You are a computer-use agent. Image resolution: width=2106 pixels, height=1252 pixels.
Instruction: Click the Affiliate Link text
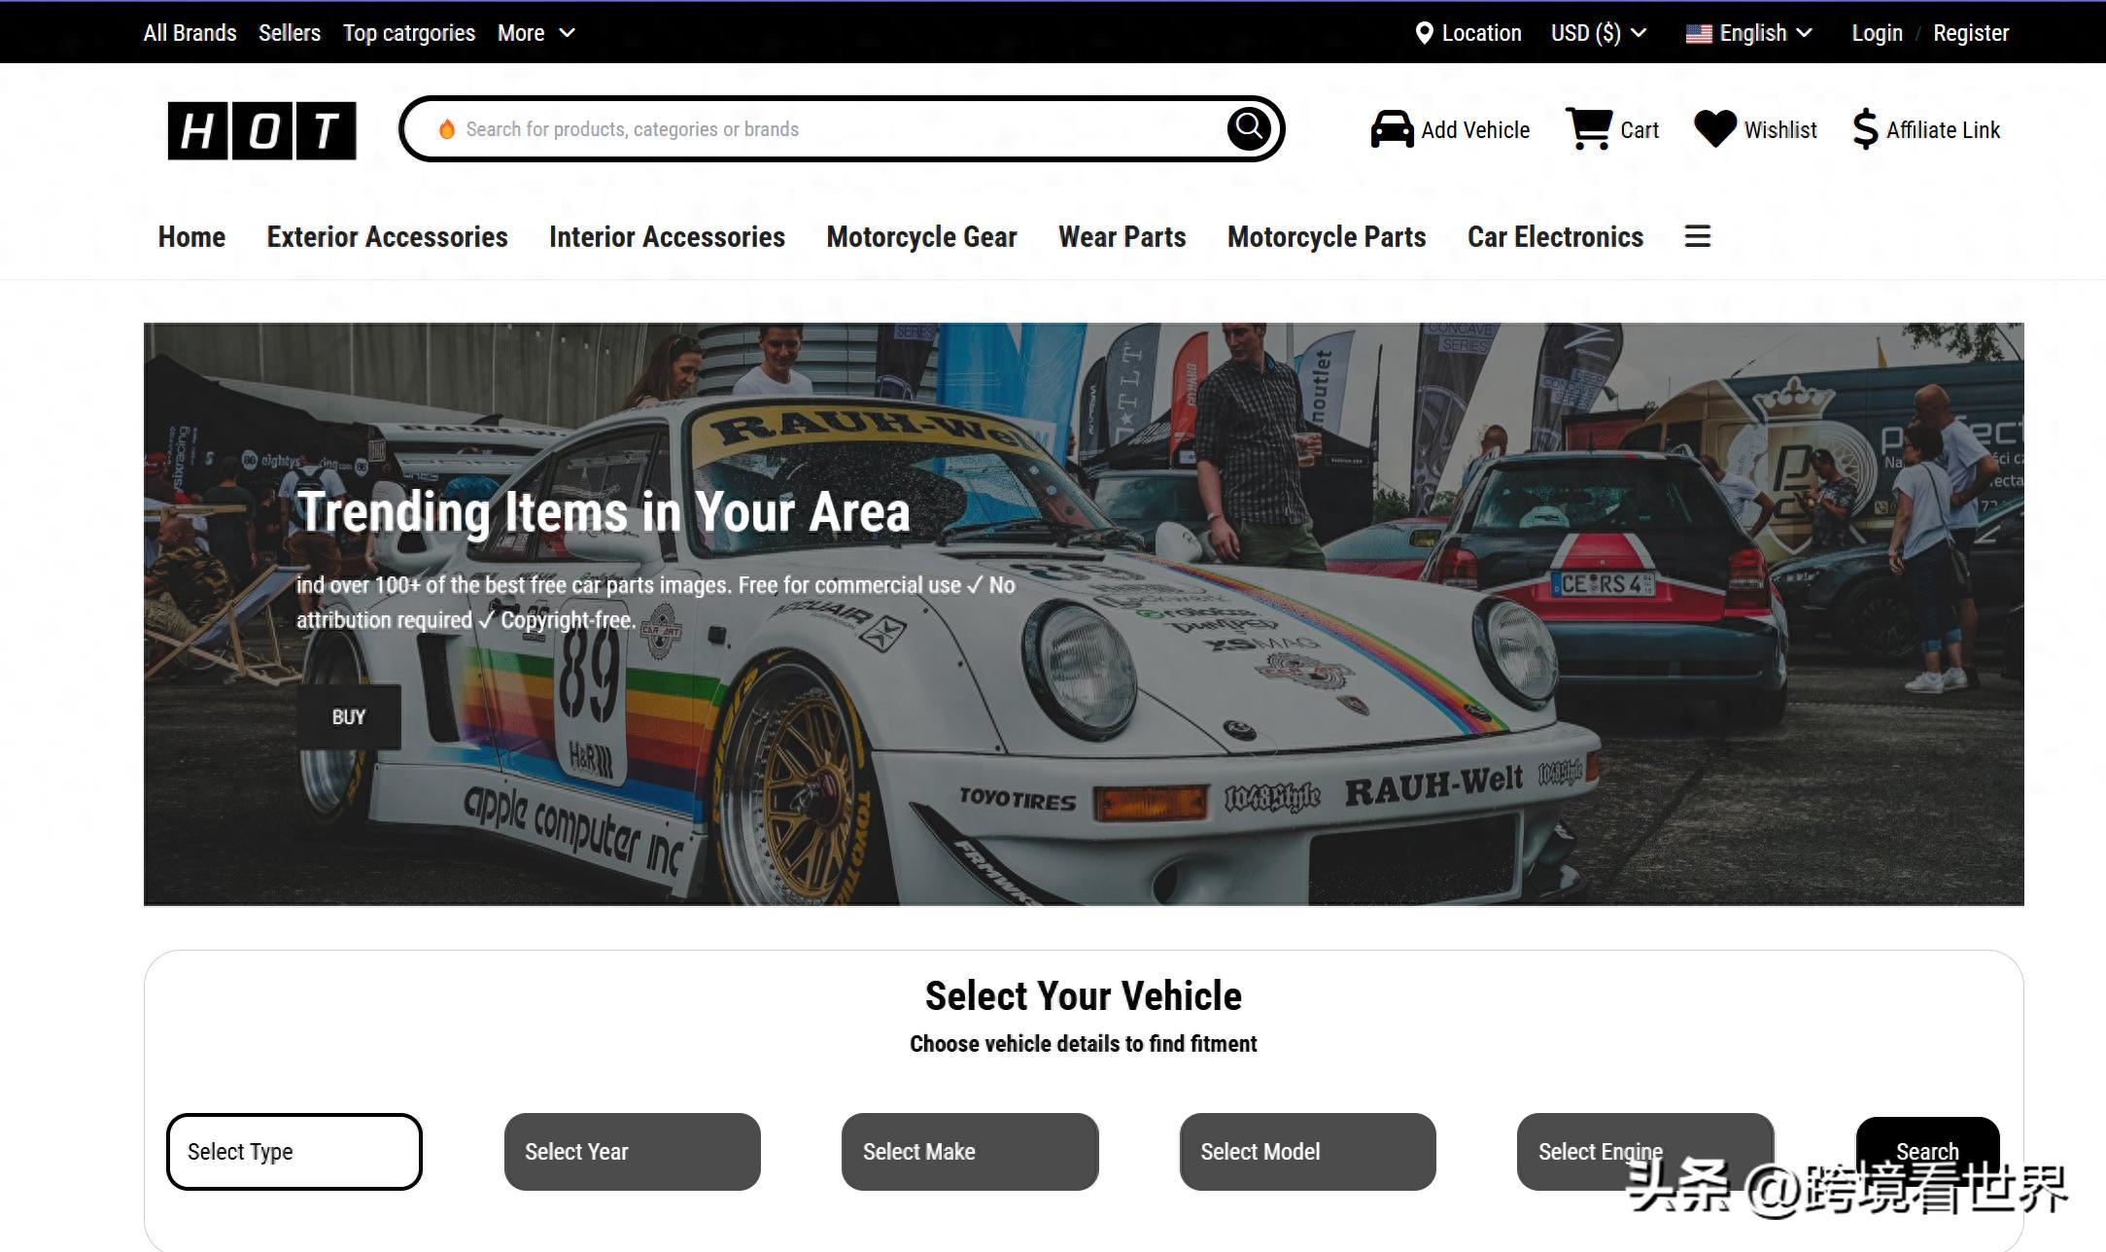click(x=1943, y=130)
